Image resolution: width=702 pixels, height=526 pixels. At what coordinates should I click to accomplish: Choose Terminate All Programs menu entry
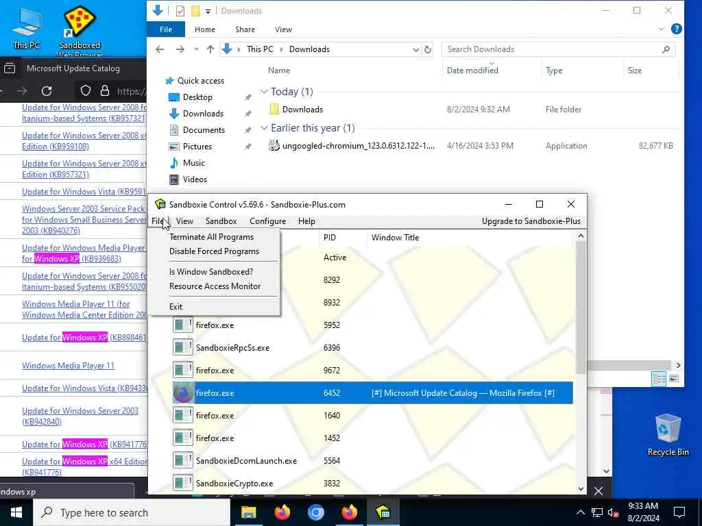[x=211, y=237]
